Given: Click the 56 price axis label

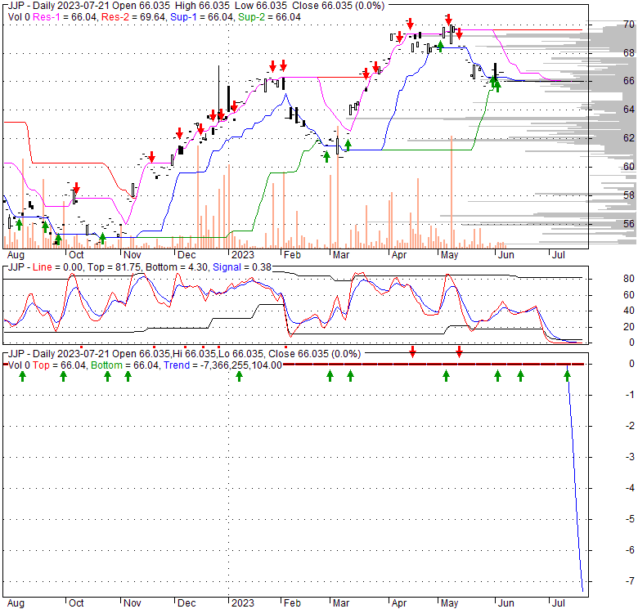Looking at the screenshot, I should [629, 224].
